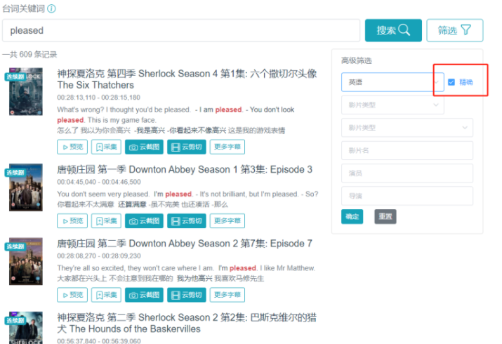This screenshot has width=502, height=344.
Task: Click 更多字幕 for Downton Abbey Season 1
Action: pyautogui.click(x=227, y=220)
